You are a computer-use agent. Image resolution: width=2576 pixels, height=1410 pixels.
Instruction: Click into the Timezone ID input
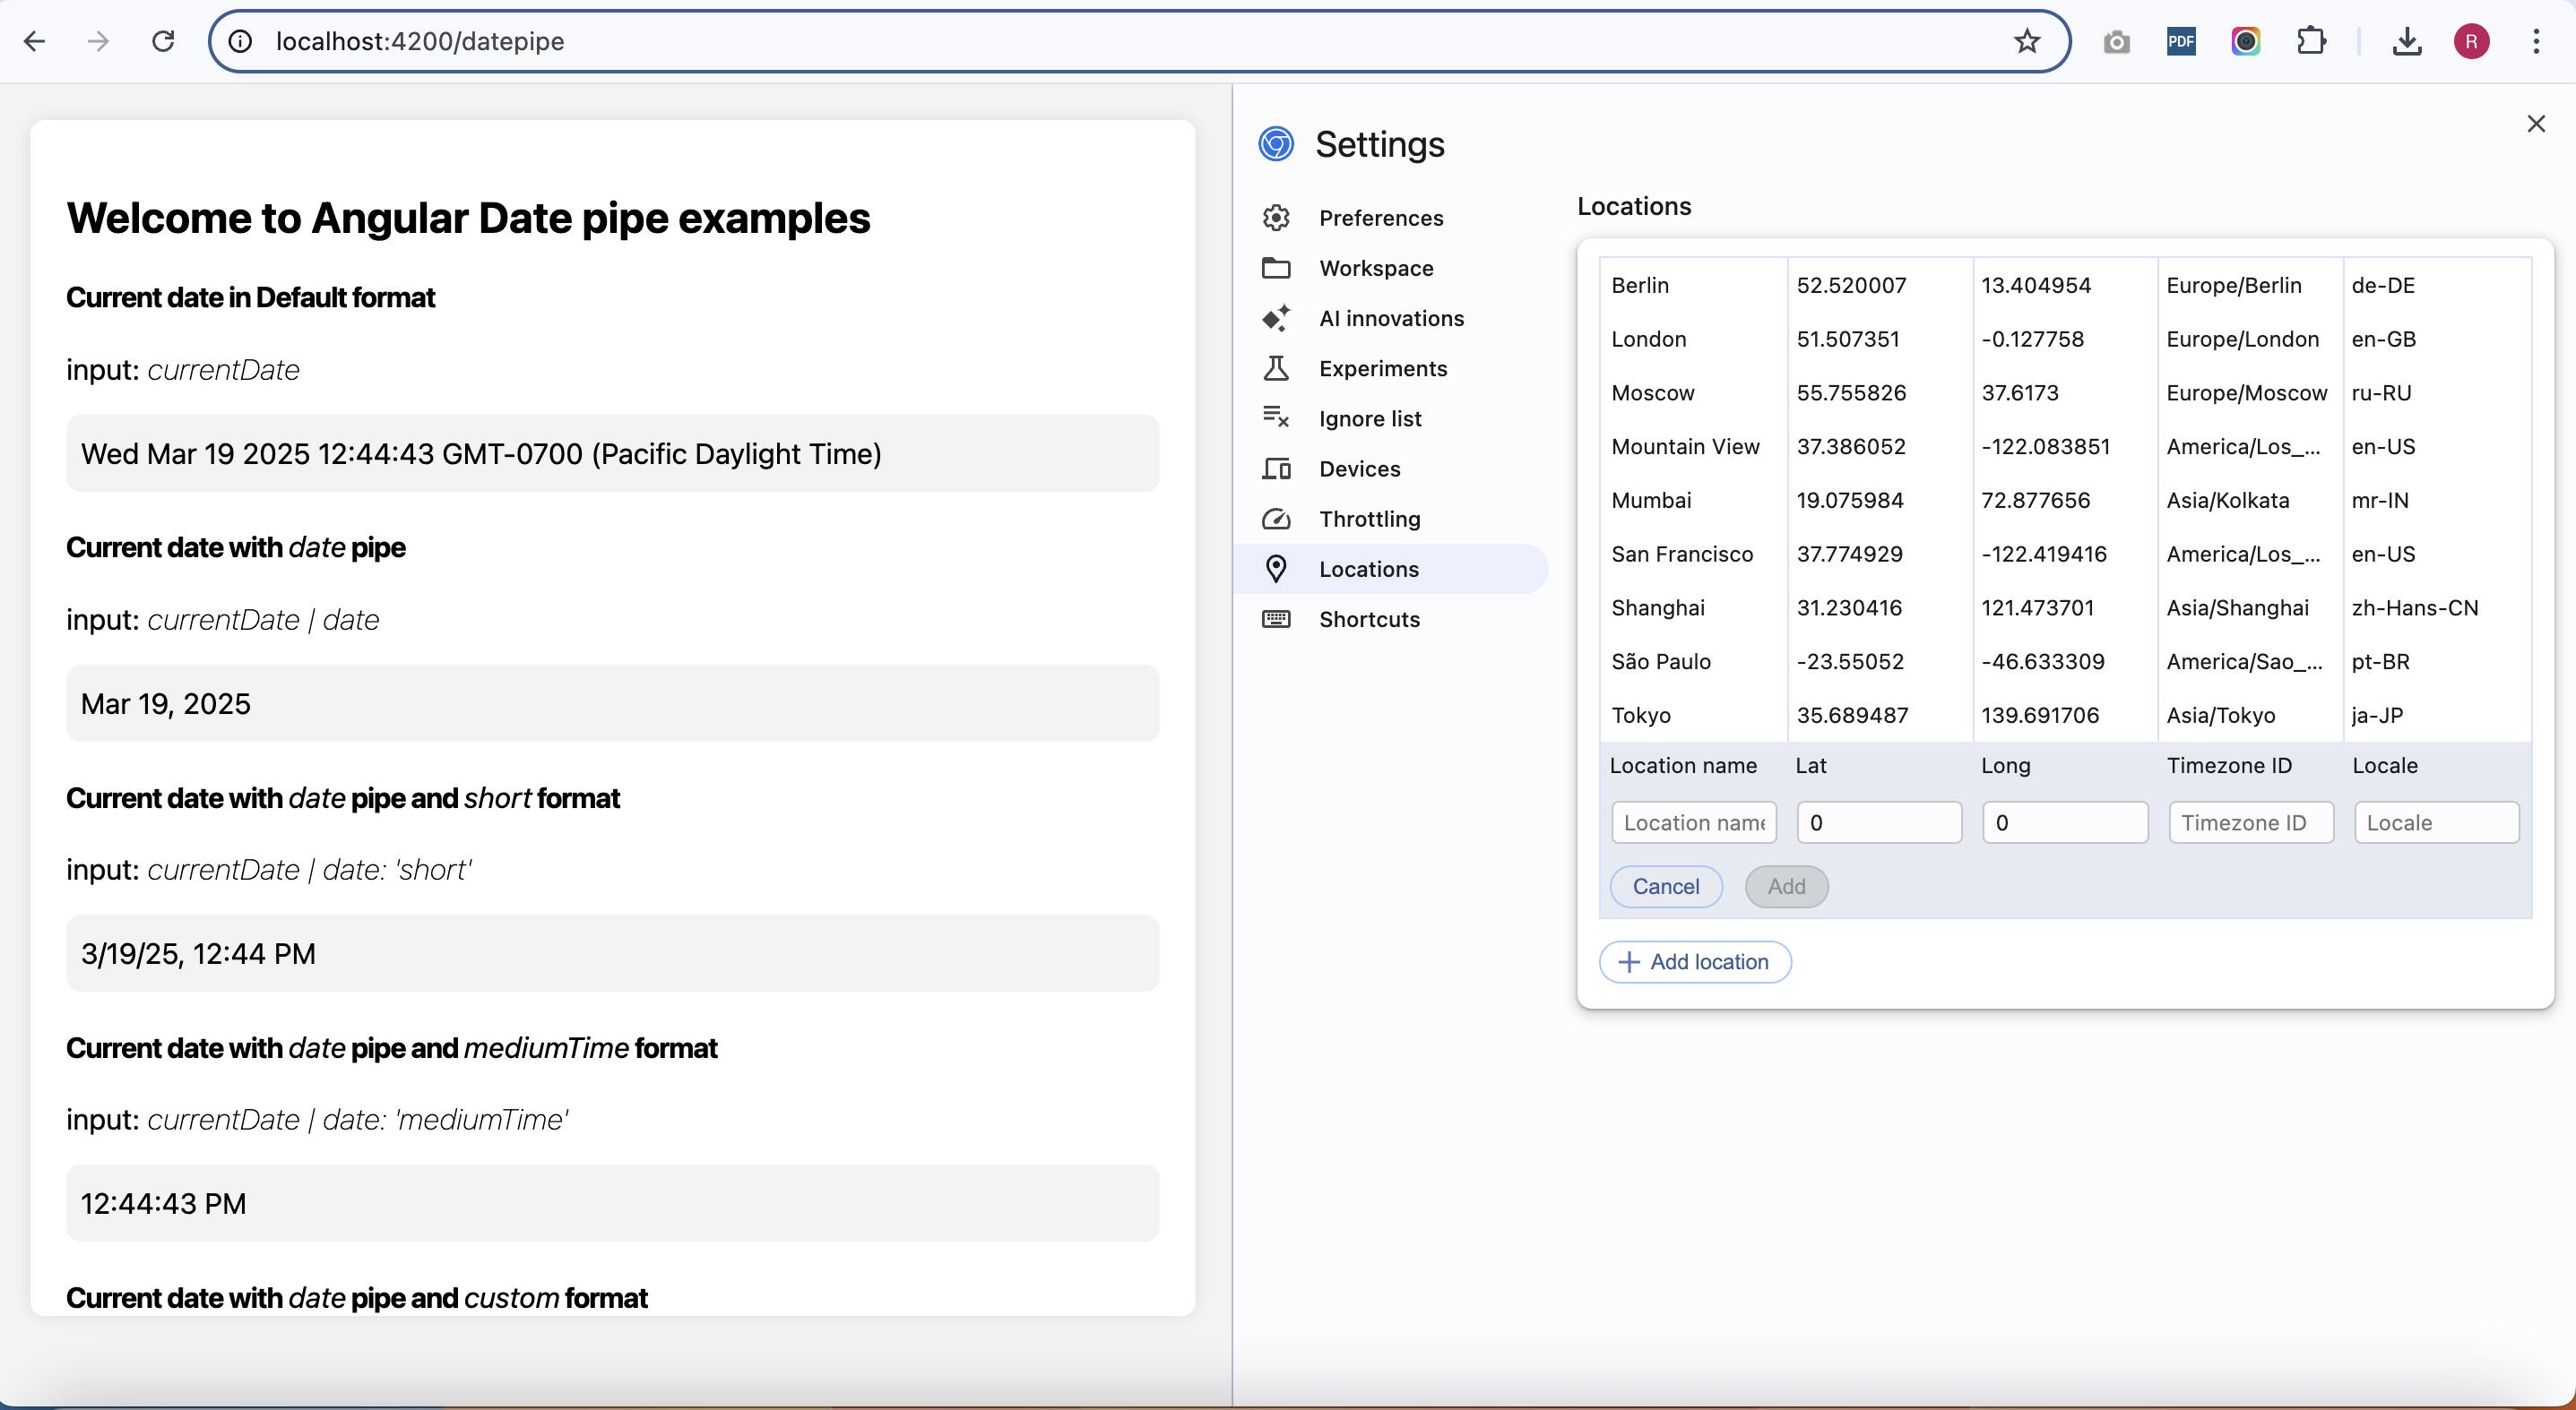2250,822
